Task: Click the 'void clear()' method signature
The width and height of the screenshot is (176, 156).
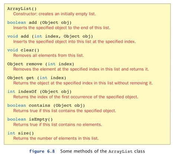Action: click(23, 50)
